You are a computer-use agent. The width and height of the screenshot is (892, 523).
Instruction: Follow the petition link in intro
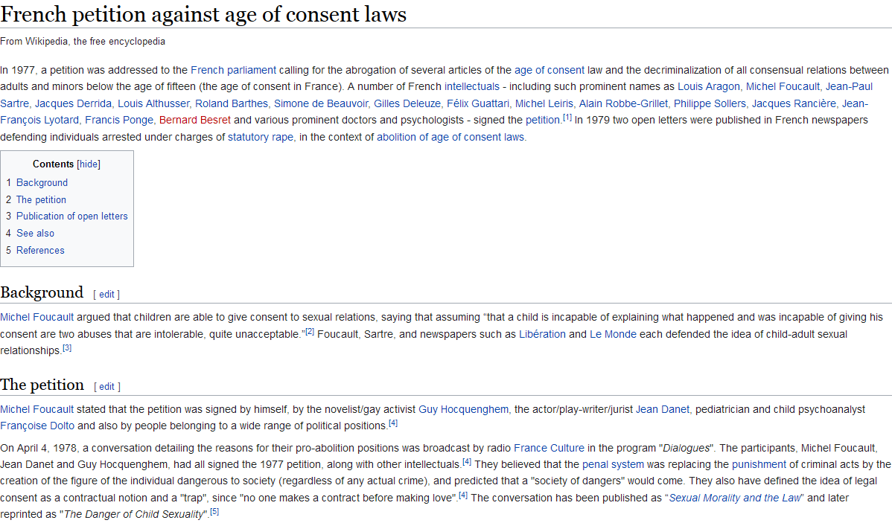point(543,120)
